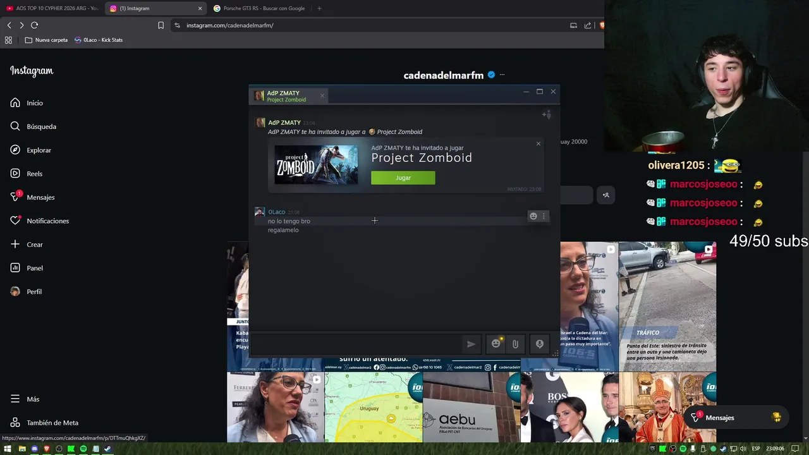This screenshot has height=455, width=809.
Task: Click the Instagram logo
Action: 32,71
